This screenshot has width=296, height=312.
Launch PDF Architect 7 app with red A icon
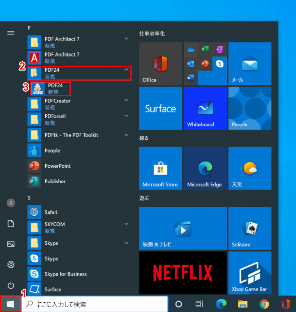click(79, 57)
